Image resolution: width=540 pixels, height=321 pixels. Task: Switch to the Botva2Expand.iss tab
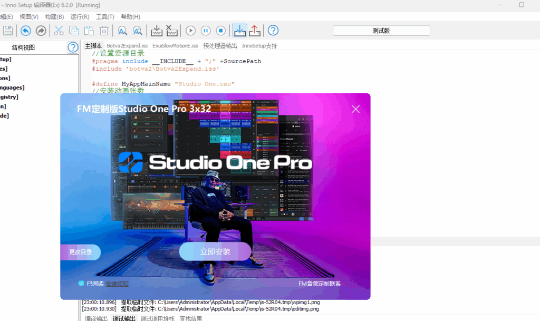[127, 45]
